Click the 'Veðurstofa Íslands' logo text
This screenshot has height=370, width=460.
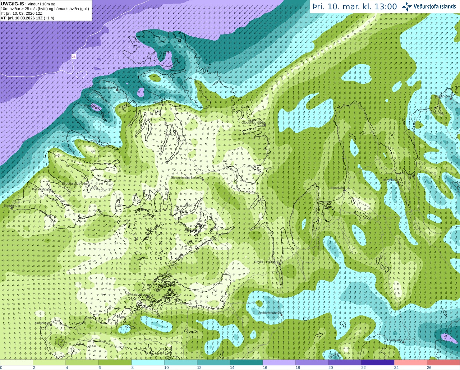(x=434, y=6)
